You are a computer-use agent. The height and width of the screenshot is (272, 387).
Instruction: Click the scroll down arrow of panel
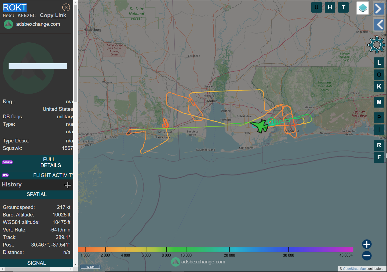(x=75, y=264)
